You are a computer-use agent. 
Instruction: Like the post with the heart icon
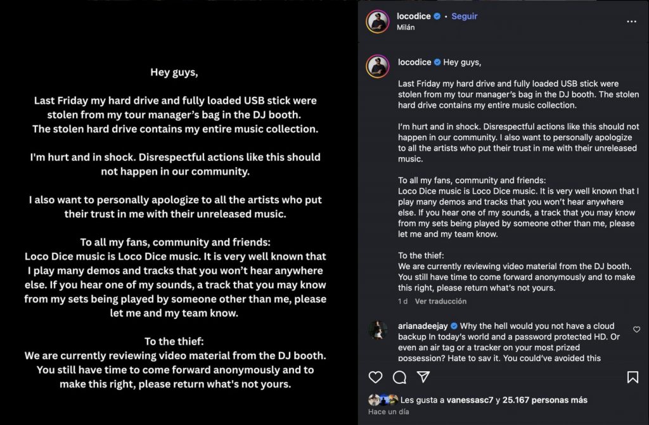point(376,377)
